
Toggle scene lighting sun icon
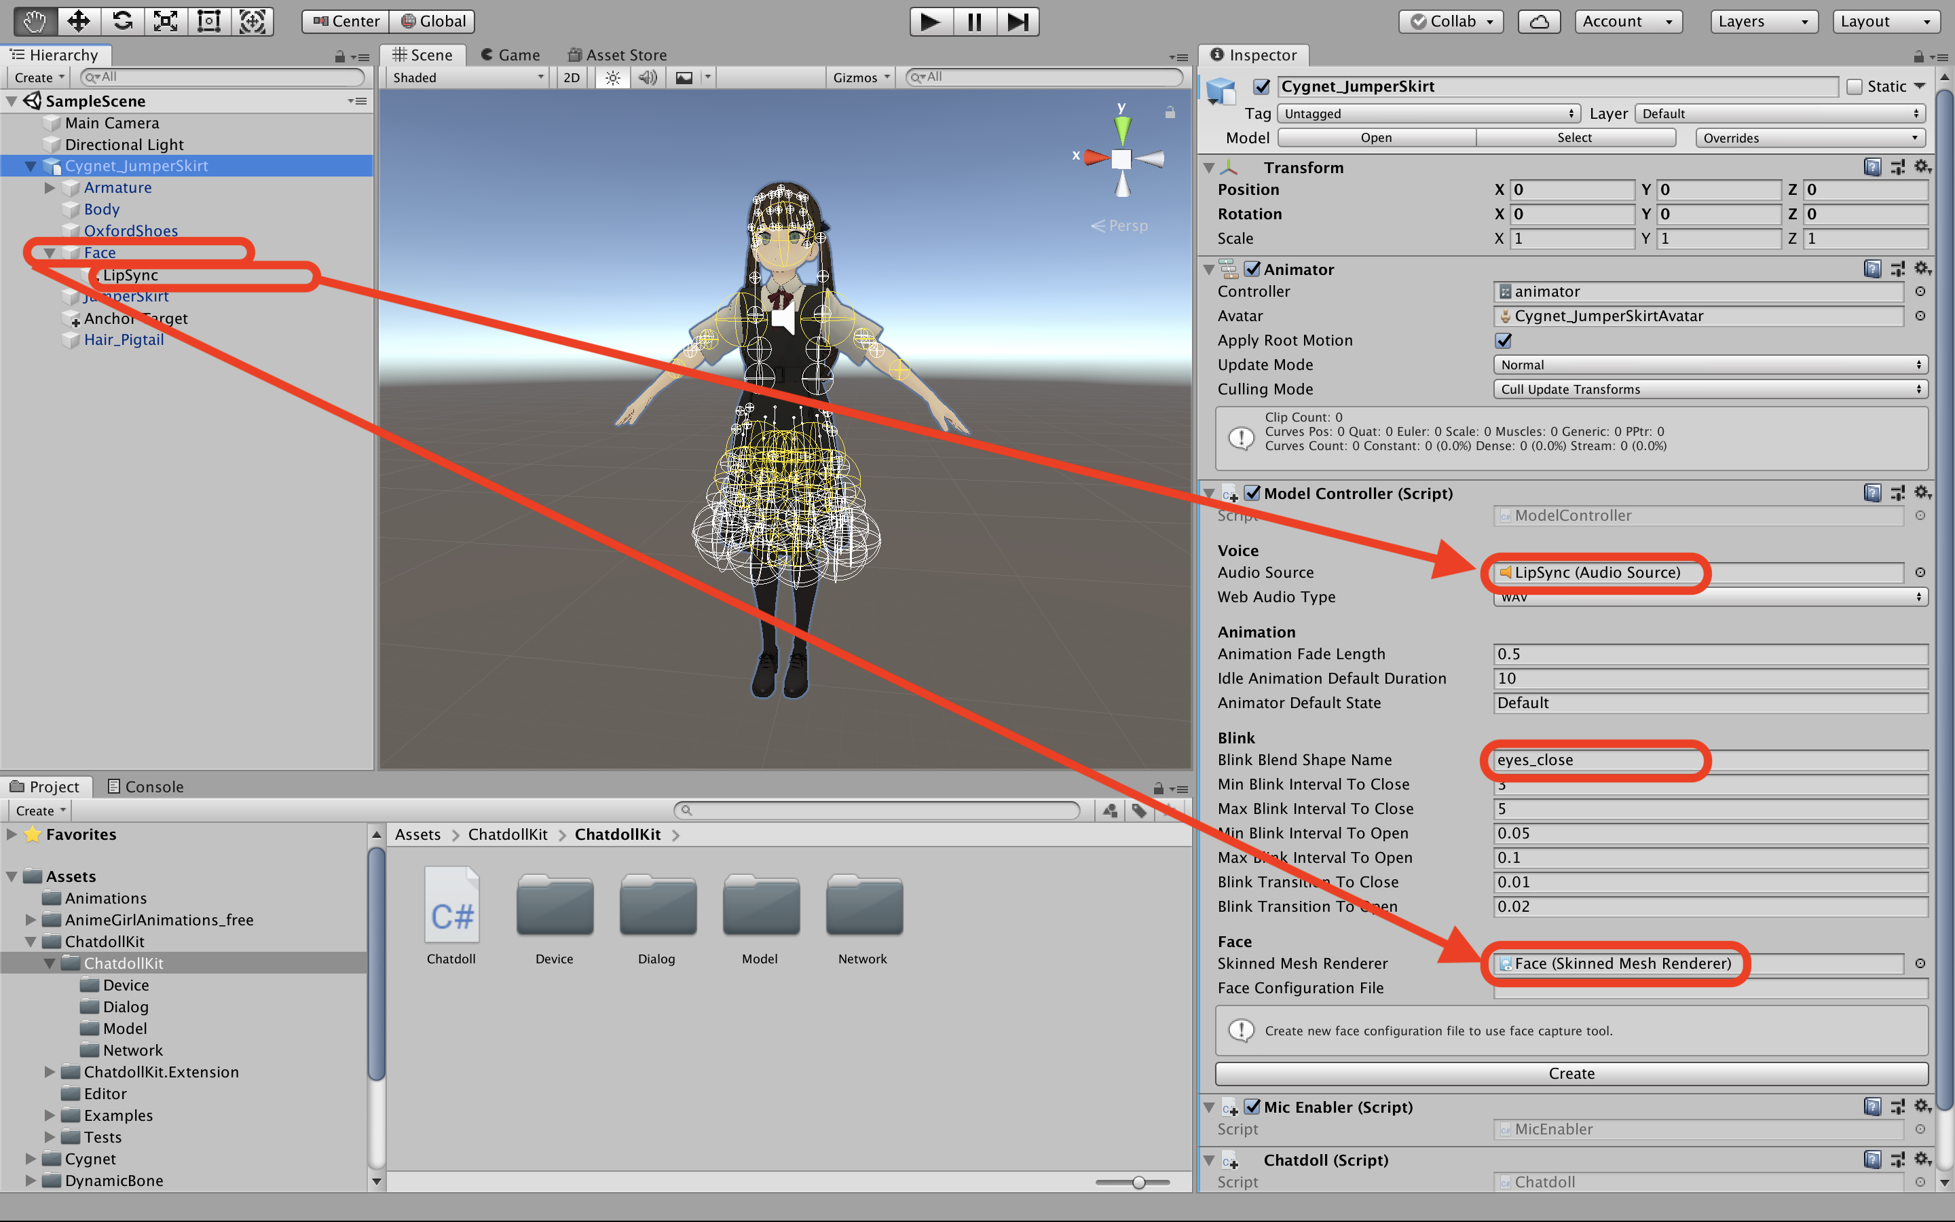click(612, 77)
